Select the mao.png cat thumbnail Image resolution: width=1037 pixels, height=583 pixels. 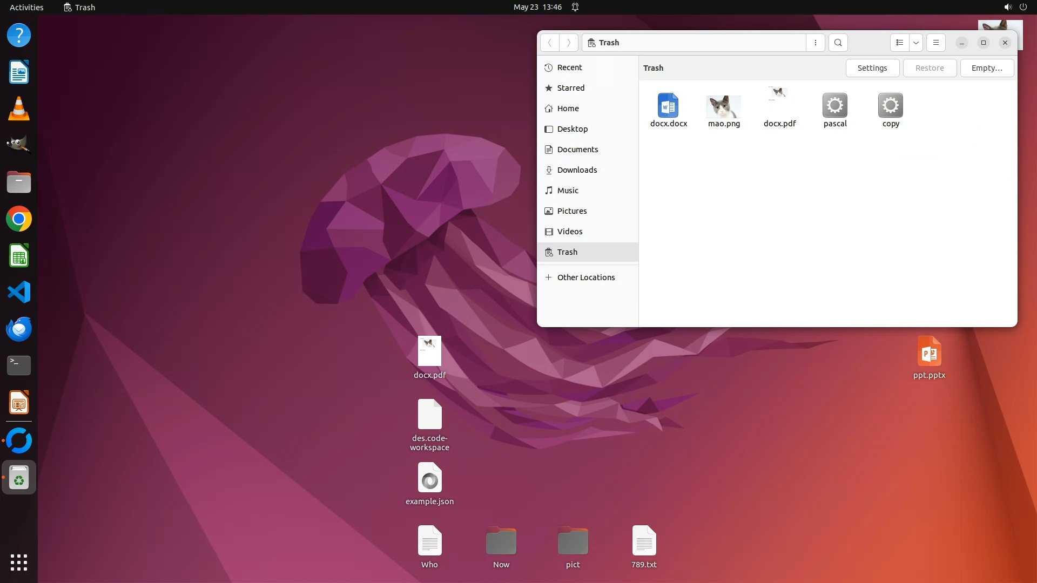tap(724, 106)
